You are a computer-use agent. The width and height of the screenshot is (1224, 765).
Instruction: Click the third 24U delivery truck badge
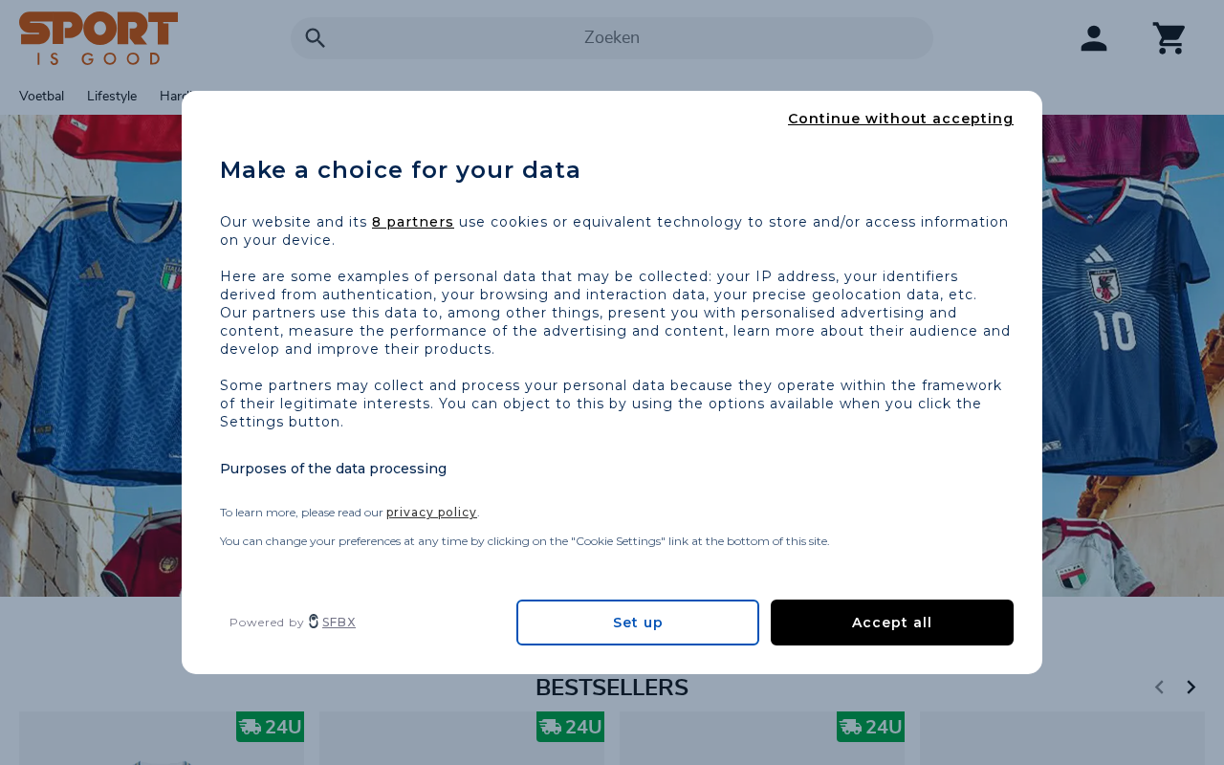[x=871, y=727]
